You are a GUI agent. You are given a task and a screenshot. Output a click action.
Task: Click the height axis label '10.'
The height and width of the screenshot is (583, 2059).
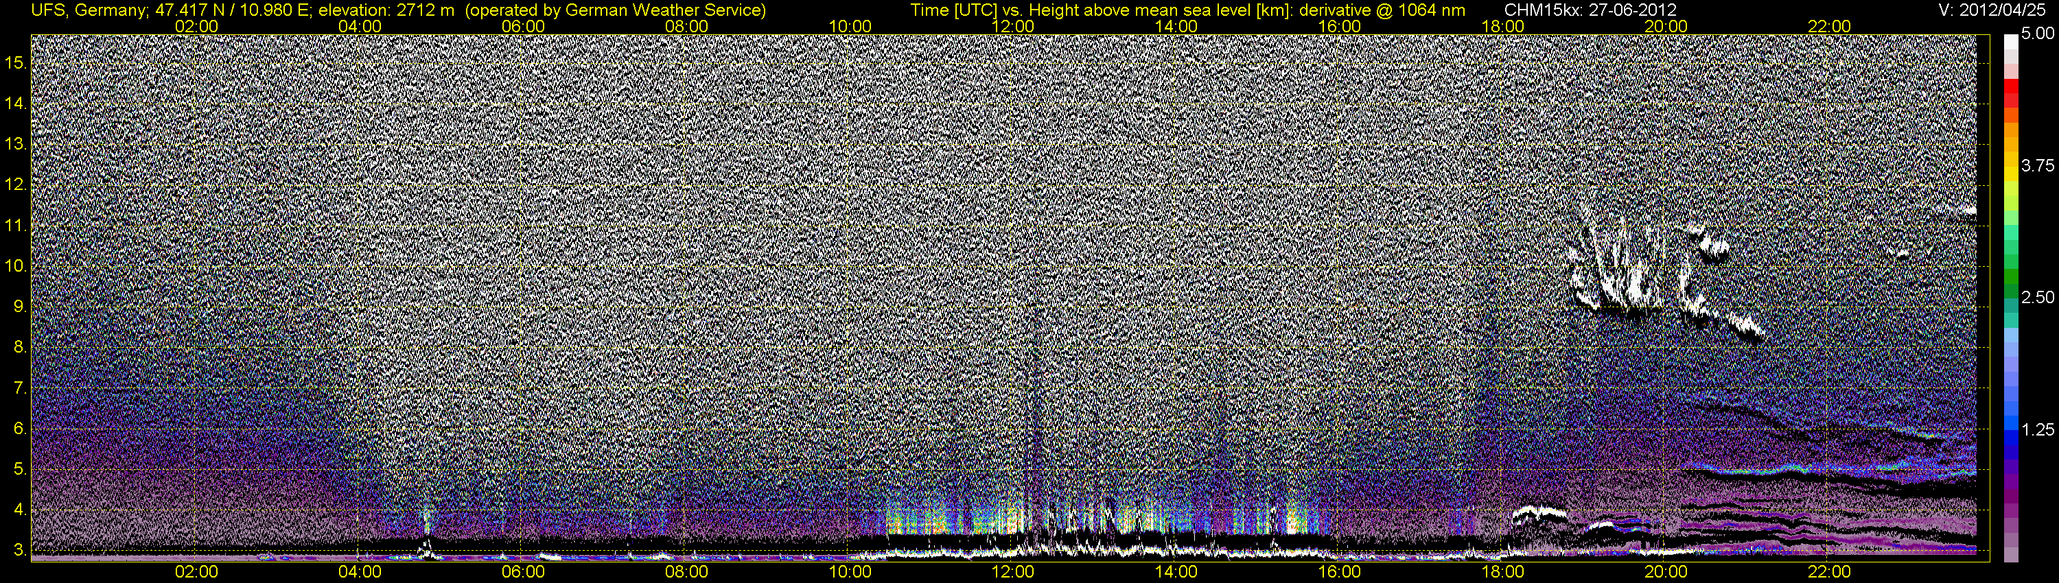pyautogui.click(x=15, y=266)
